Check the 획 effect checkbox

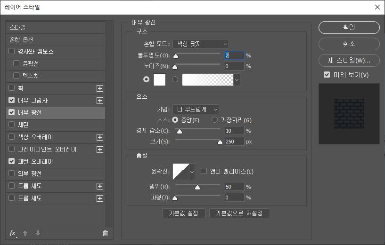[x=11, y=88]
